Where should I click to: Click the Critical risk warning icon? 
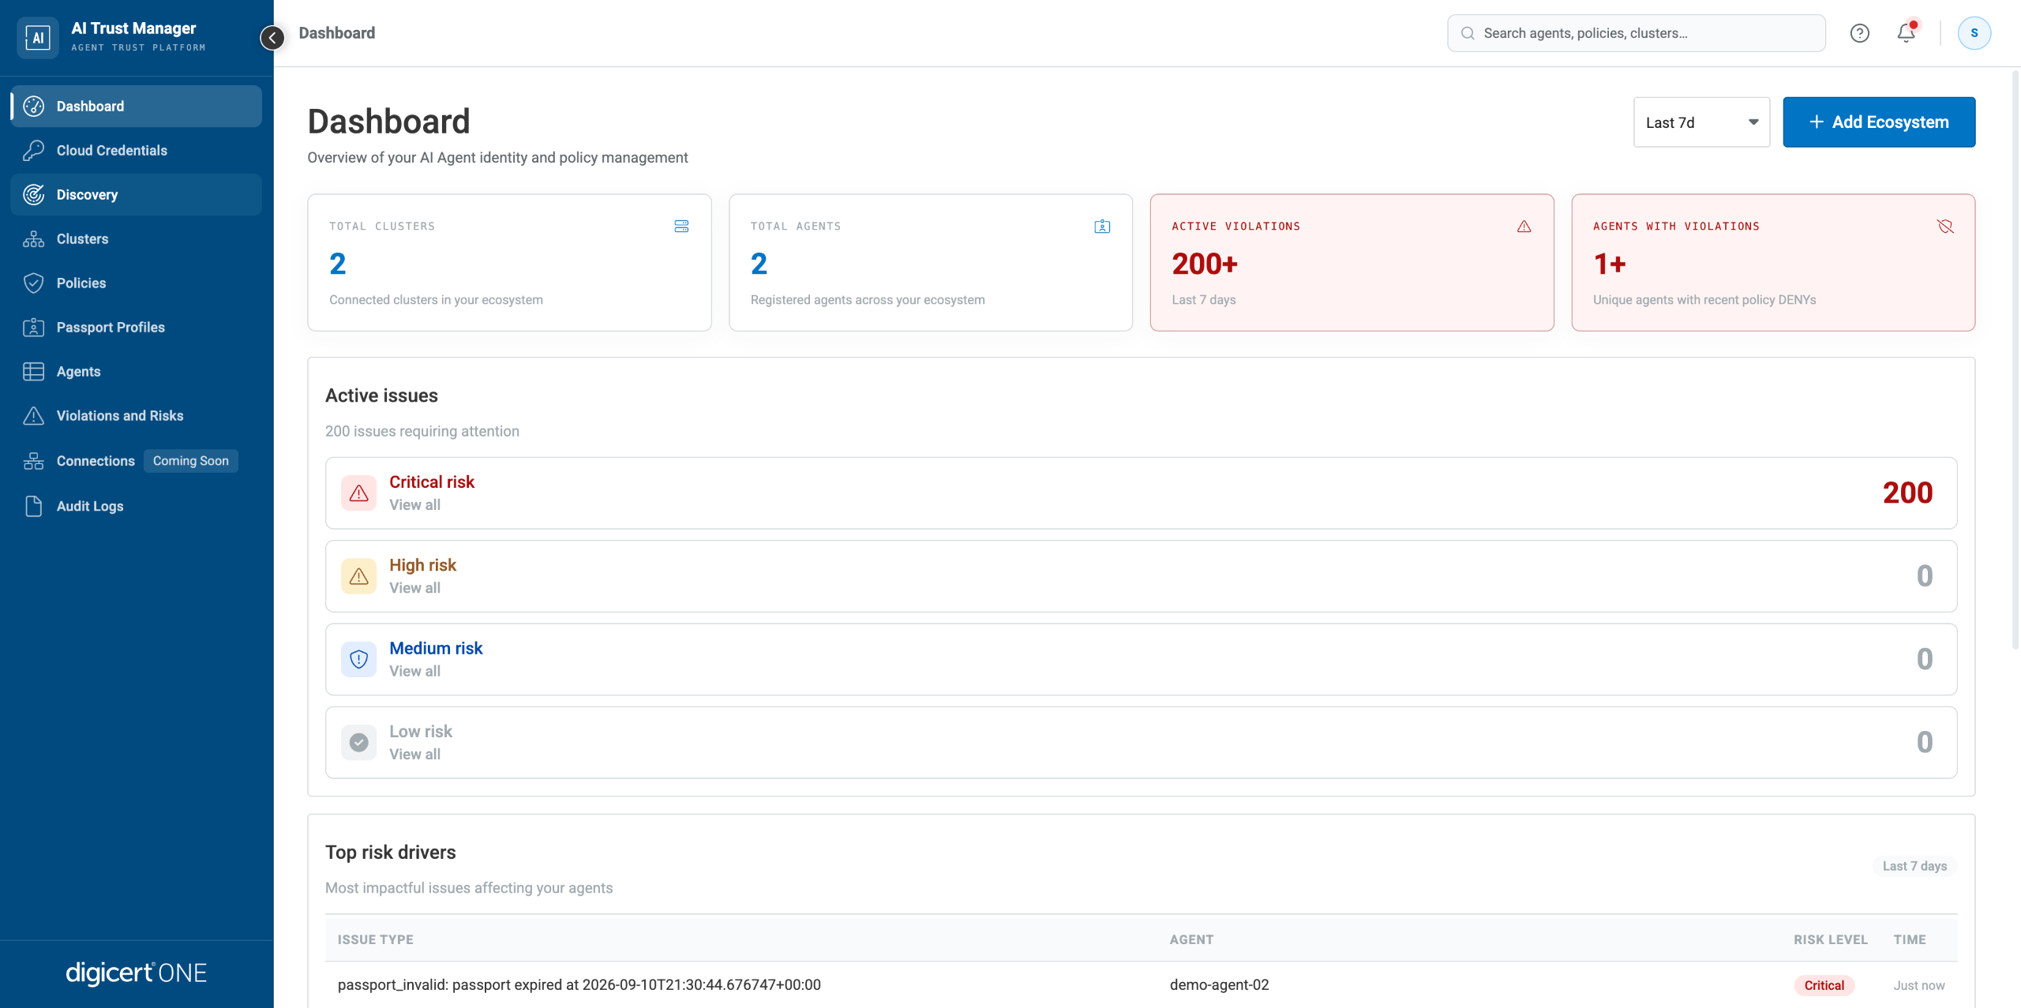click(x=359, y=493)
